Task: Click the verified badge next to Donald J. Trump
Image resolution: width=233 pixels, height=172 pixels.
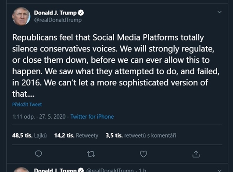Action: (81, 13)
